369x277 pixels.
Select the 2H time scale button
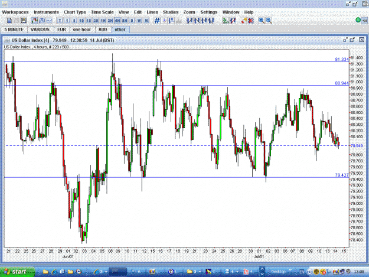pos(110,21)
